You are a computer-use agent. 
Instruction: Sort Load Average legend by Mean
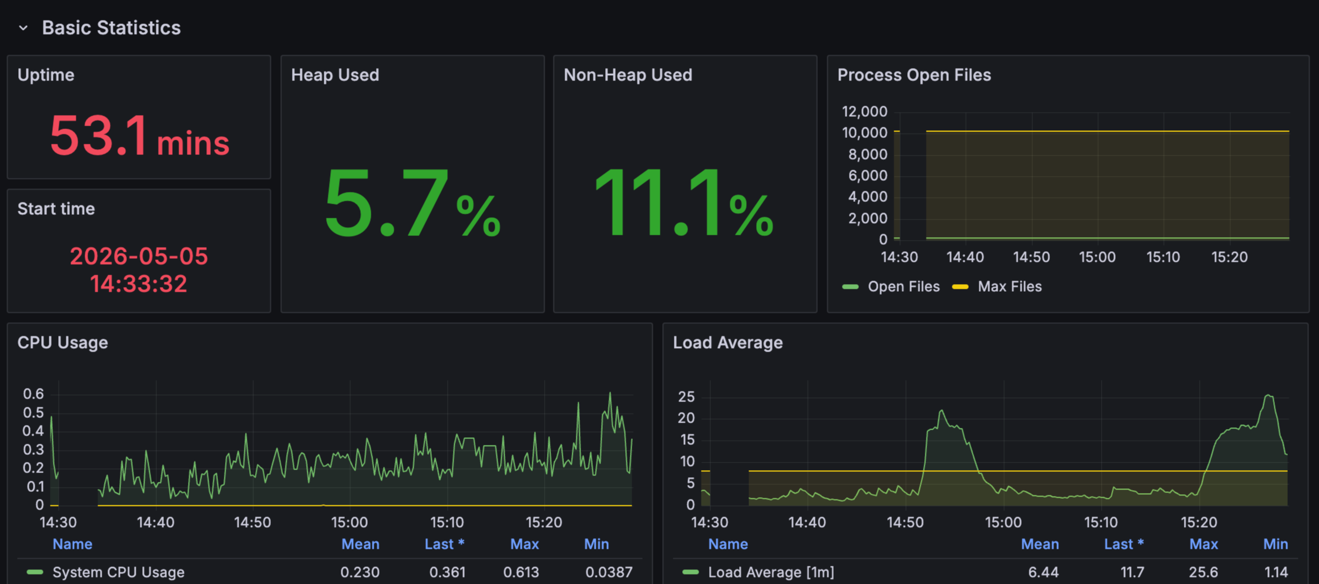pyautogui.click(x=1040, y=544)
